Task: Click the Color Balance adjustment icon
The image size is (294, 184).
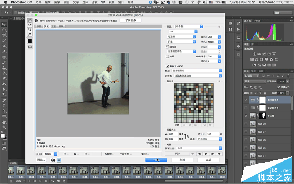Action: click(x=257, y=60)
